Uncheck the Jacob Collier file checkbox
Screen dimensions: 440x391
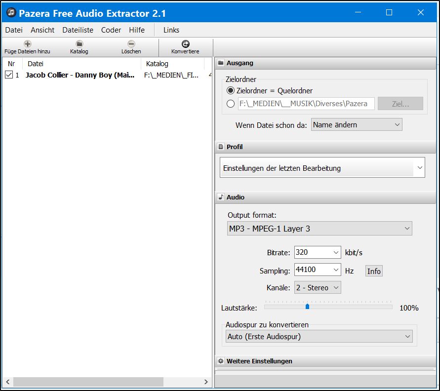click(x=9, y=75)
